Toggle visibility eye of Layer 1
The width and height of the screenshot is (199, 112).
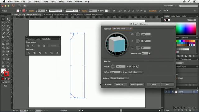click(166, 92)
